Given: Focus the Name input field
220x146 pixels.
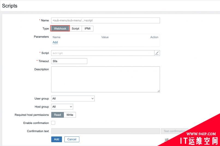Looking at the screenshot, I should (x=106, y=20).
